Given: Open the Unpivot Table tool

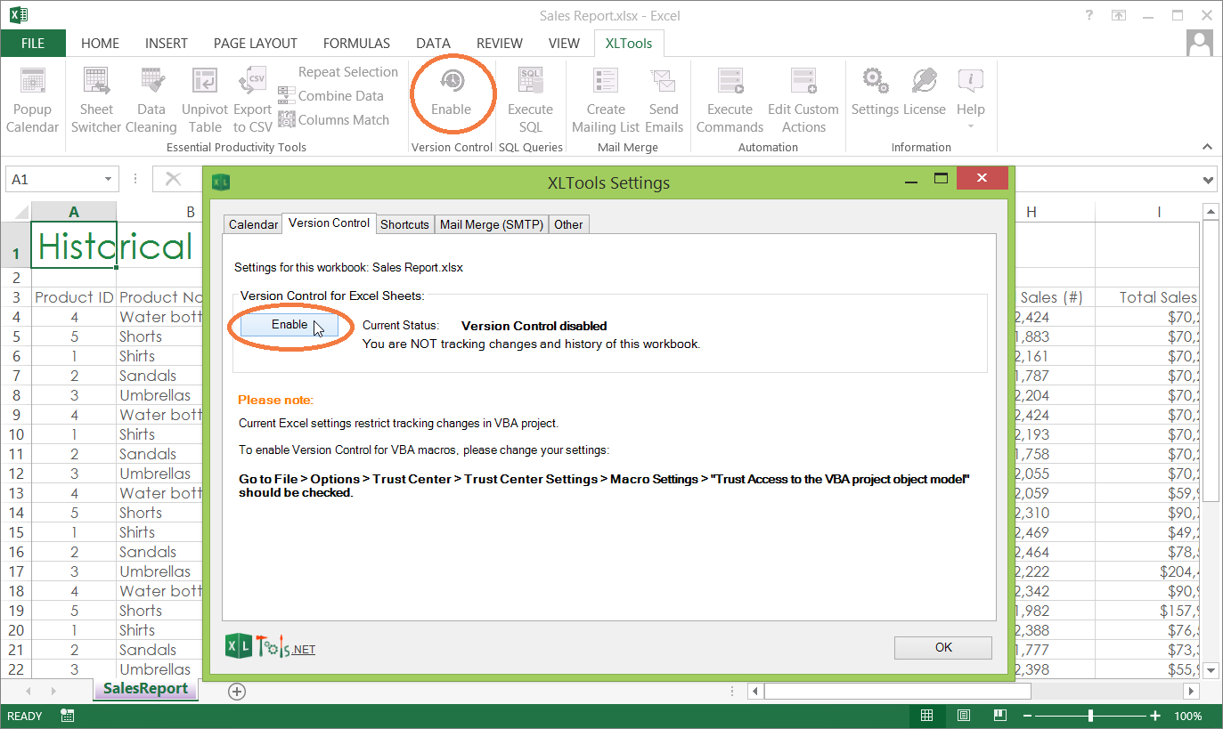Looking at the screenshot, I should pyautogui.click(x=204, y=98).
